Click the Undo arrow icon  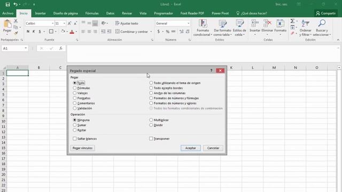15,4
